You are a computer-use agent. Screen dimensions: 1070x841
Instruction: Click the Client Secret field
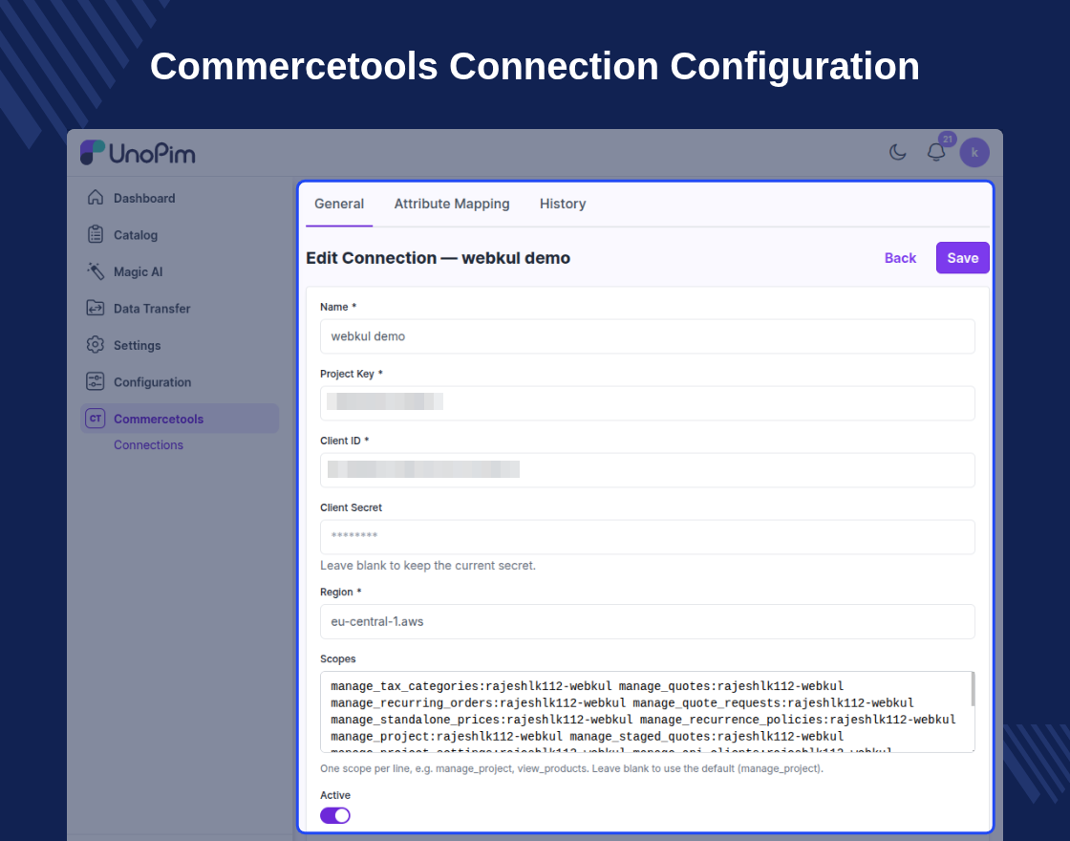click(x=648, y=537)
